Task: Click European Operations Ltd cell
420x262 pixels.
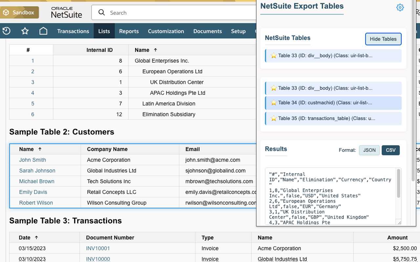Action: pos(172,71)
